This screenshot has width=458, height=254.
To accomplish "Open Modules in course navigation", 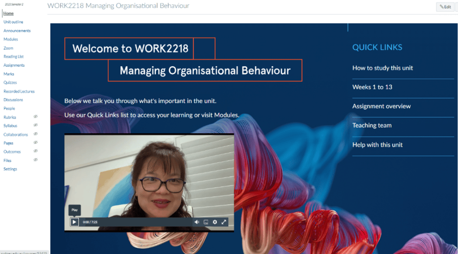I will tap(11, 39).
